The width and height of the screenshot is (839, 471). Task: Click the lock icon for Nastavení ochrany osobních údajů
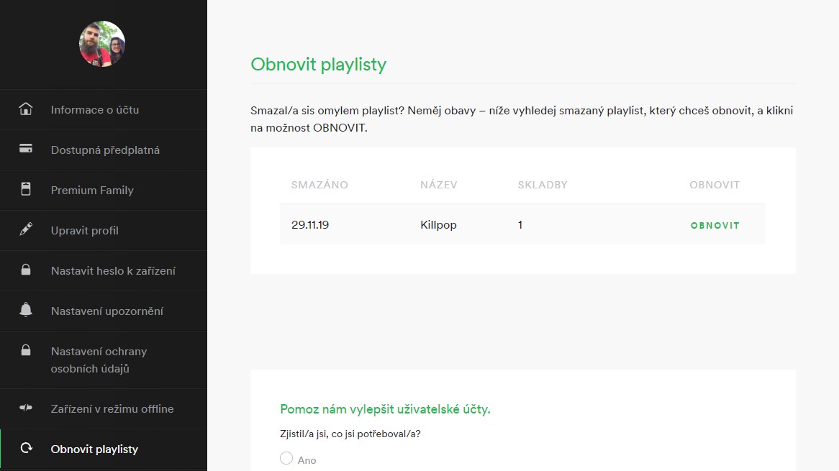coord(26,350)
